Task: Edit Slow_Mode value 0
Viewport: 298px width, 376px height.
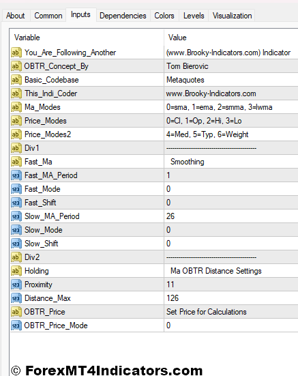Action: [231, 230]
